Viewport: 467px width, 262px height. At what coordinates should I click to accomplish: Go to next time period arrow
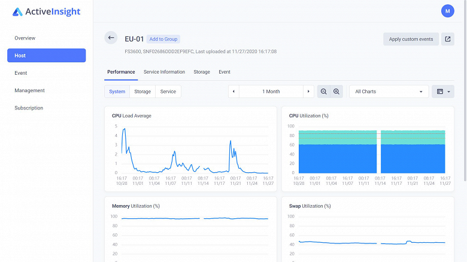(308, 92)
